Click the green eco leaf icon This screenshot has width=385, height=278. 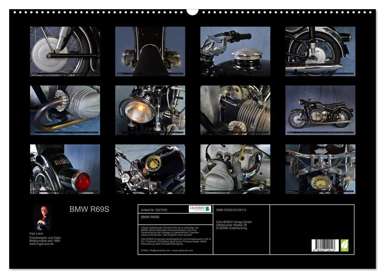(344, 246)
